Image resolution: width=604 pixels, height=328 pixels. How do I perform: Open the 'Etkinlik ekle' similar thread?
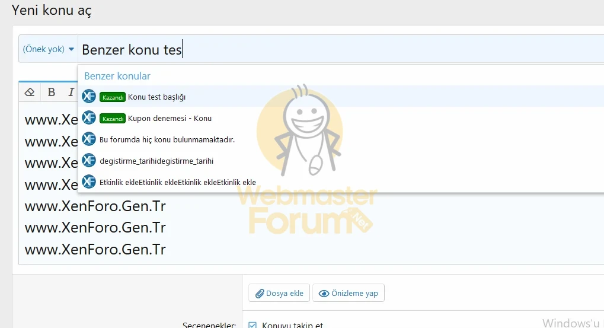point(178,182)
